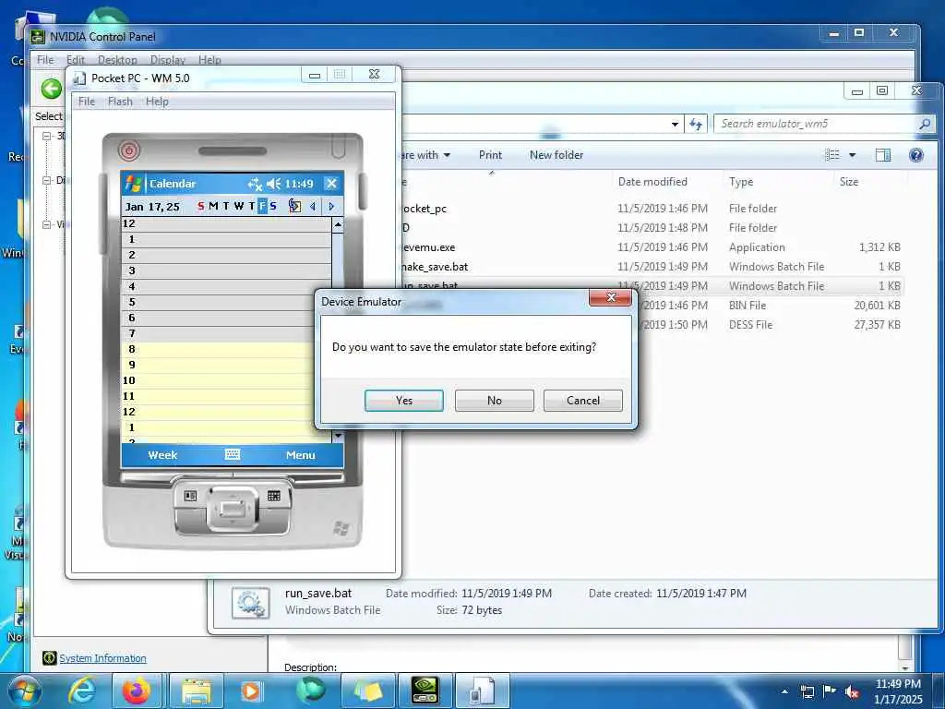This screenshot has height=709, width=945.
Task: Click the right hardware calendar button on emulator
Action: (273, 496)
